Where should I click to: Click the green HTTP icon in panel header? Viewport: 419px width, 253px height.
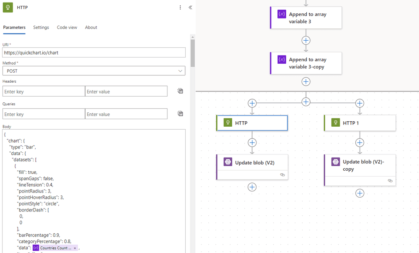(8, 7)
